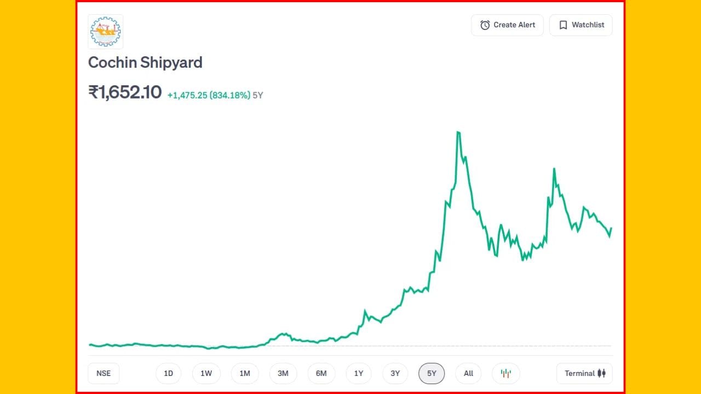Screen dimensions: 701x394
Task: Choose the 3Y time range
Action: point(395,374)
